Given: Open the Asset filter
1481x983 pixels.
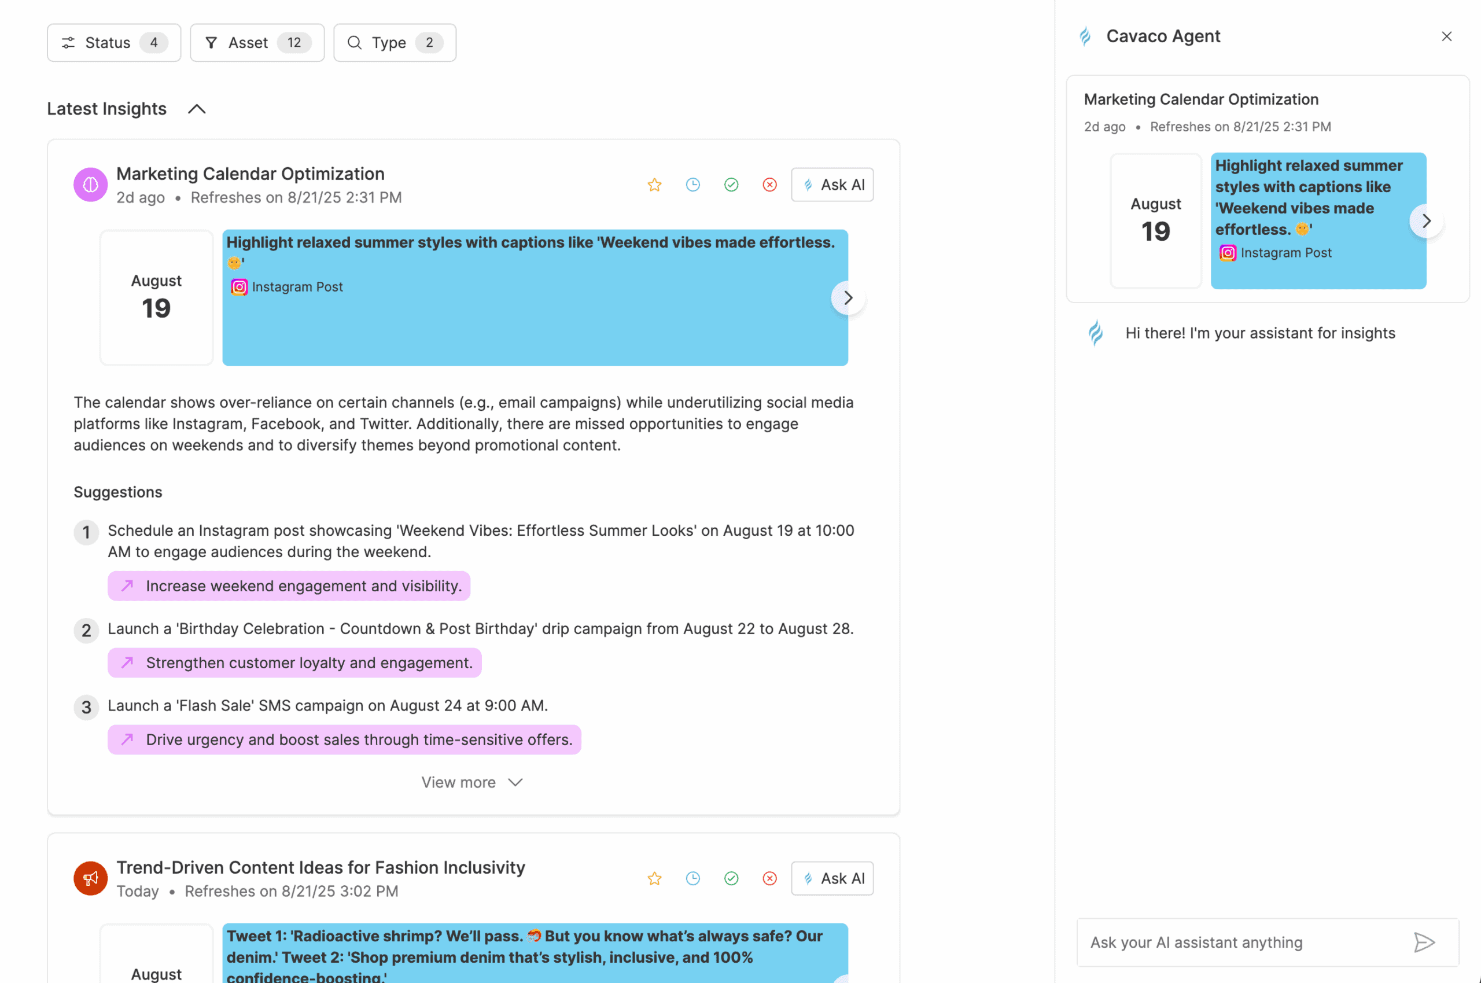Looking at the screenshot, I should [x=257, y=43].
